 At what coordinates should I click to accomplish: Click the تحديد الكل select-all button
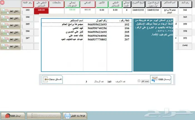[x=145, y=81]
